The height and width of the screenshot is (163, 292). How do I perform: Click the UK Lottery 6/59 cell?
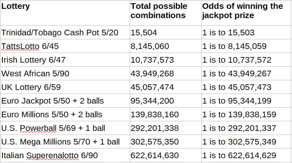coord(65,87)
